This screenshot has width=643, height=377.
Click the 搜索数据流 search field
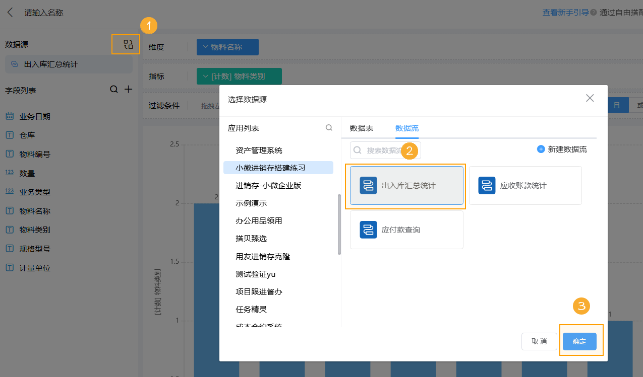pos(383,150)
